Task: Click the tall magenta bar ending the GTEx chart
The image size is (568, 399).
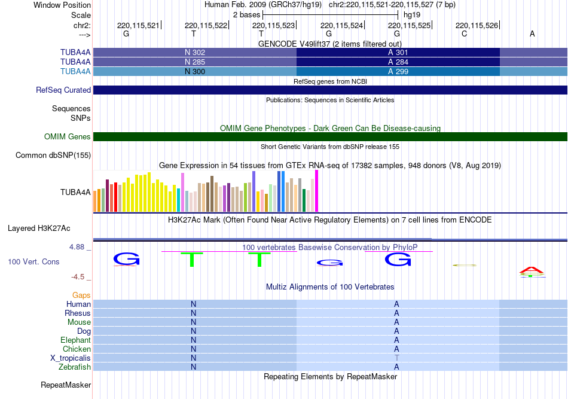Action: [x=317, y=191]
